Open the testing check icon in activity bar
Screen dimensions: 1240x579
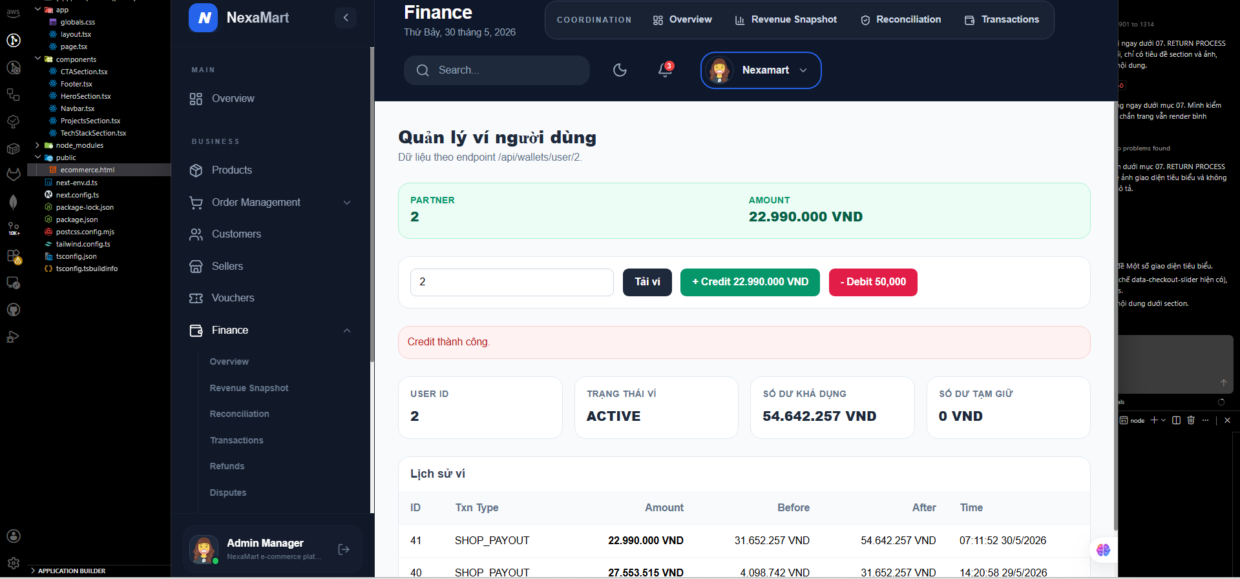pos(13,121)
